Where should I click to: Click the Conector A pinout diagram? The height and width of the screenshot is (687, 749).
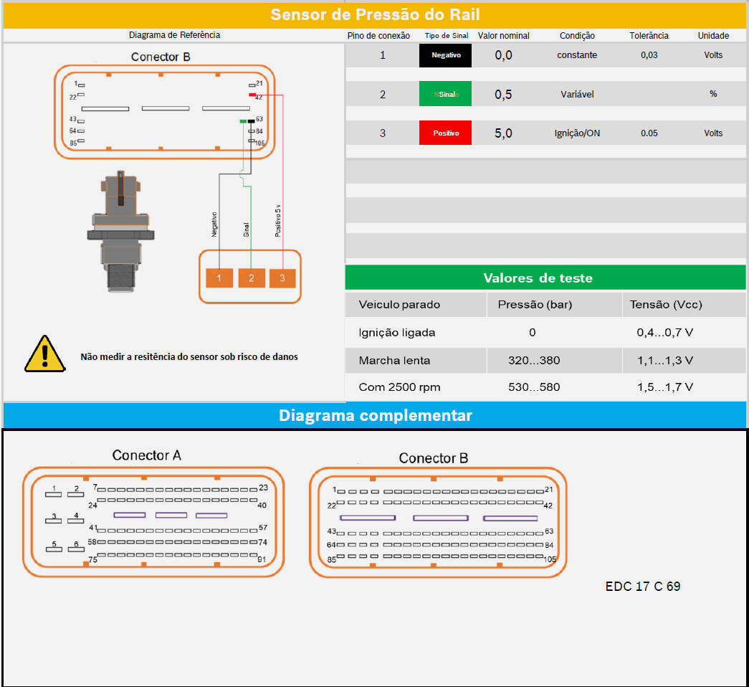(x=153, y=522)
